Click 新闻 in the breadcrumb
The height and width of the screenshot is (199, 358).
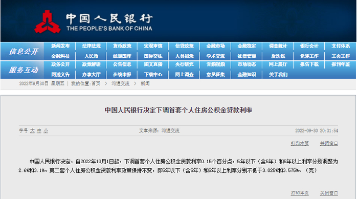[145, 83]
